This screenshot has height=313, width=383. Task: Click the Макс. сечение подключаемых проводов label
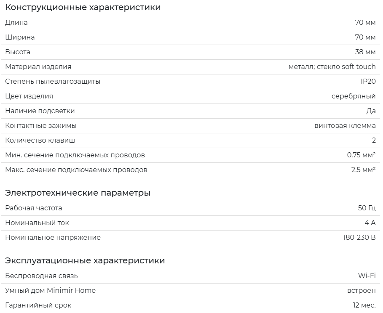76,170
